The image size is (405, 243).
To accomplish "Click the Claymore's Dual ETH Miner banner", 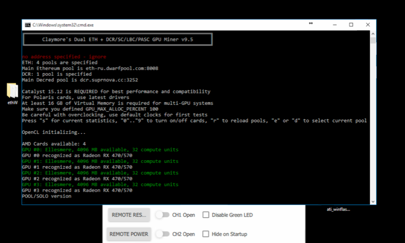I will pyautogui.click(x=117, y=39).
